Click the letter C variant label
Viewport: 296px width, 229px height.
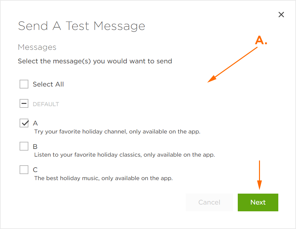(35, 170)
